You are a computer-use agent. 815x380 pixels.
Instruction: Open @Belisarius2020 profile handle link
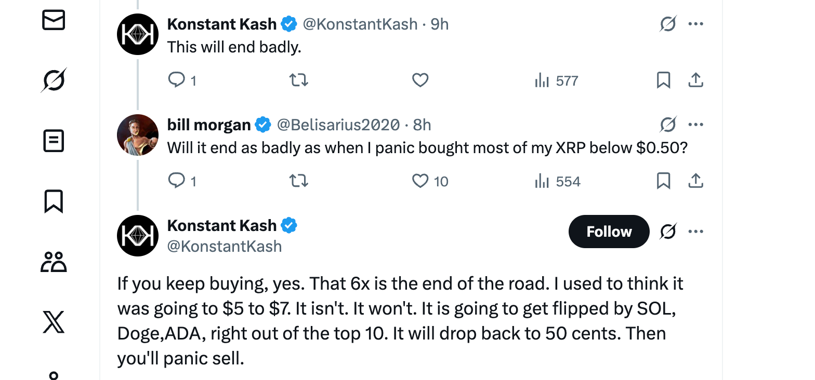click(338, 125)
